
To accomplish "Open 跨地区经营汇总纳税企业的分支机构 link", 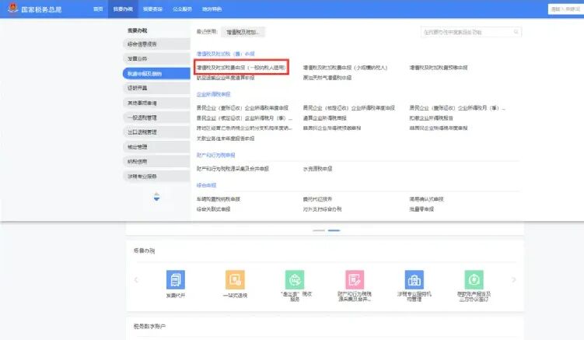I will 244,128.
